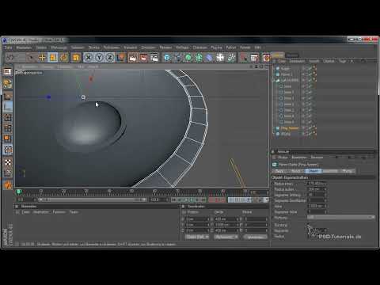This screenshot has width=380, height=285.
Task: Open Datei menu in Material manager
Action: point(26,212)
